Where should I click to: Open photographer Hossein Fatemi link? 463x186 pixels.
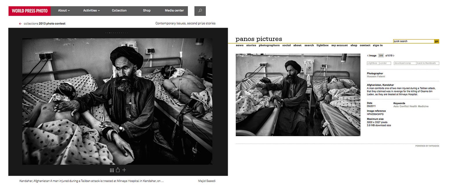[x=376, y=77]
